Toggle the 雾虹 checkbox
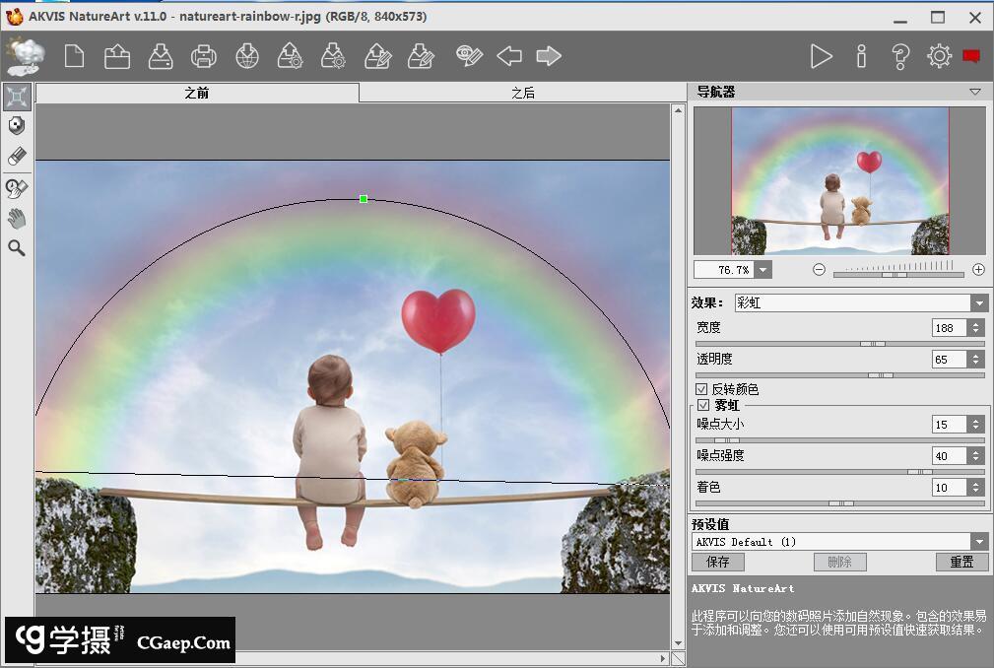 point(703,405)
